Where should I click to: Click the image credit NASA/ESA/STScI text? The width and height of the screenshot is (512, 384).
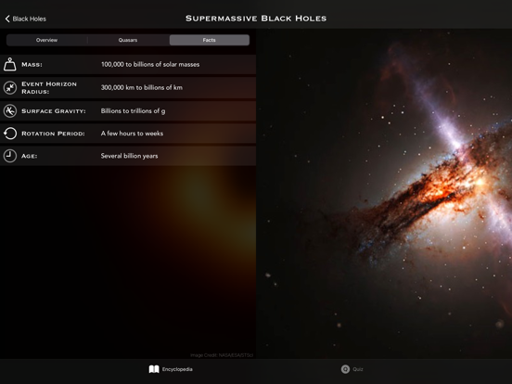[222, 355]
